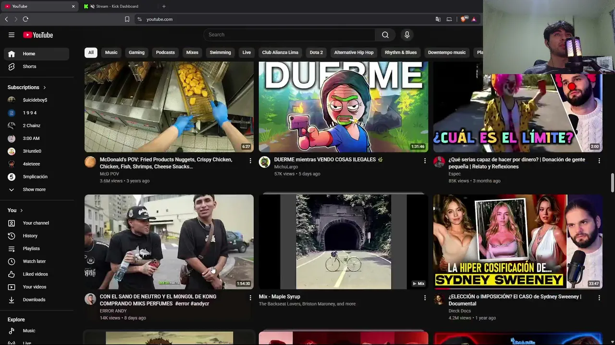This screenshot has height=345, width=615.
Task: Select the Club Alianza Lima chip
Action: coord(280,53)
